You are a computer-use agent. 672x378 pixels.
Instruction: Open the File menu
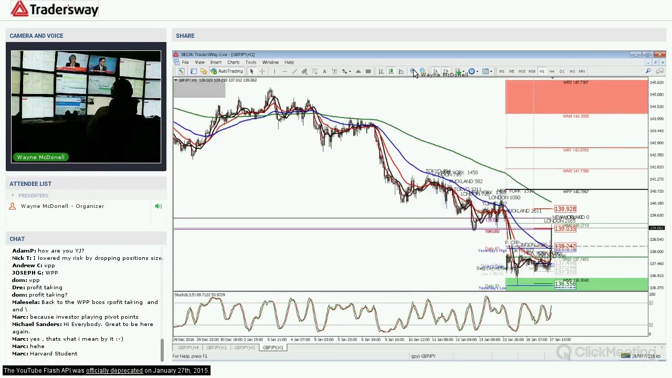tap(185, 62)
